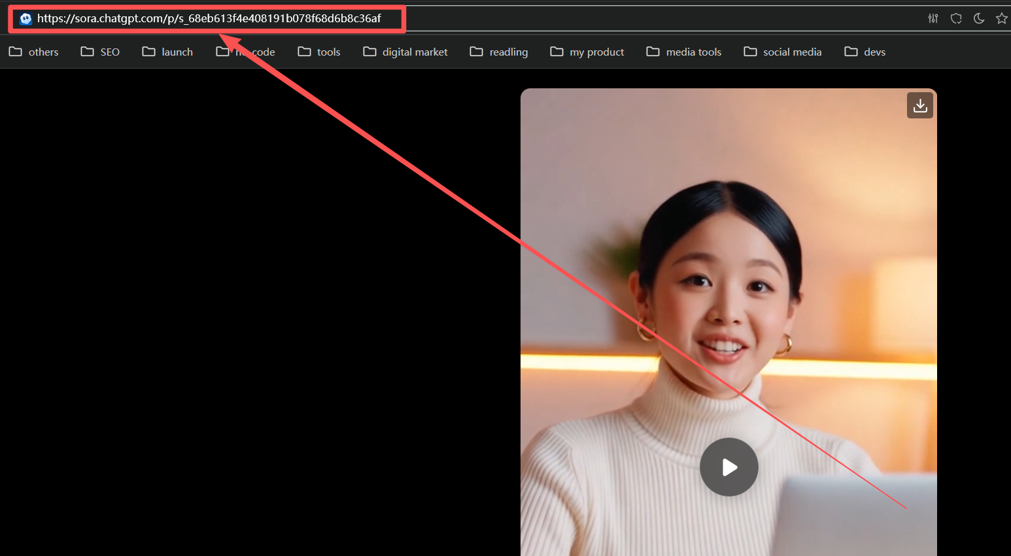1011x556 pixels.
Task: Open the "readling" bookmark folder
Action: coord(499,52)
